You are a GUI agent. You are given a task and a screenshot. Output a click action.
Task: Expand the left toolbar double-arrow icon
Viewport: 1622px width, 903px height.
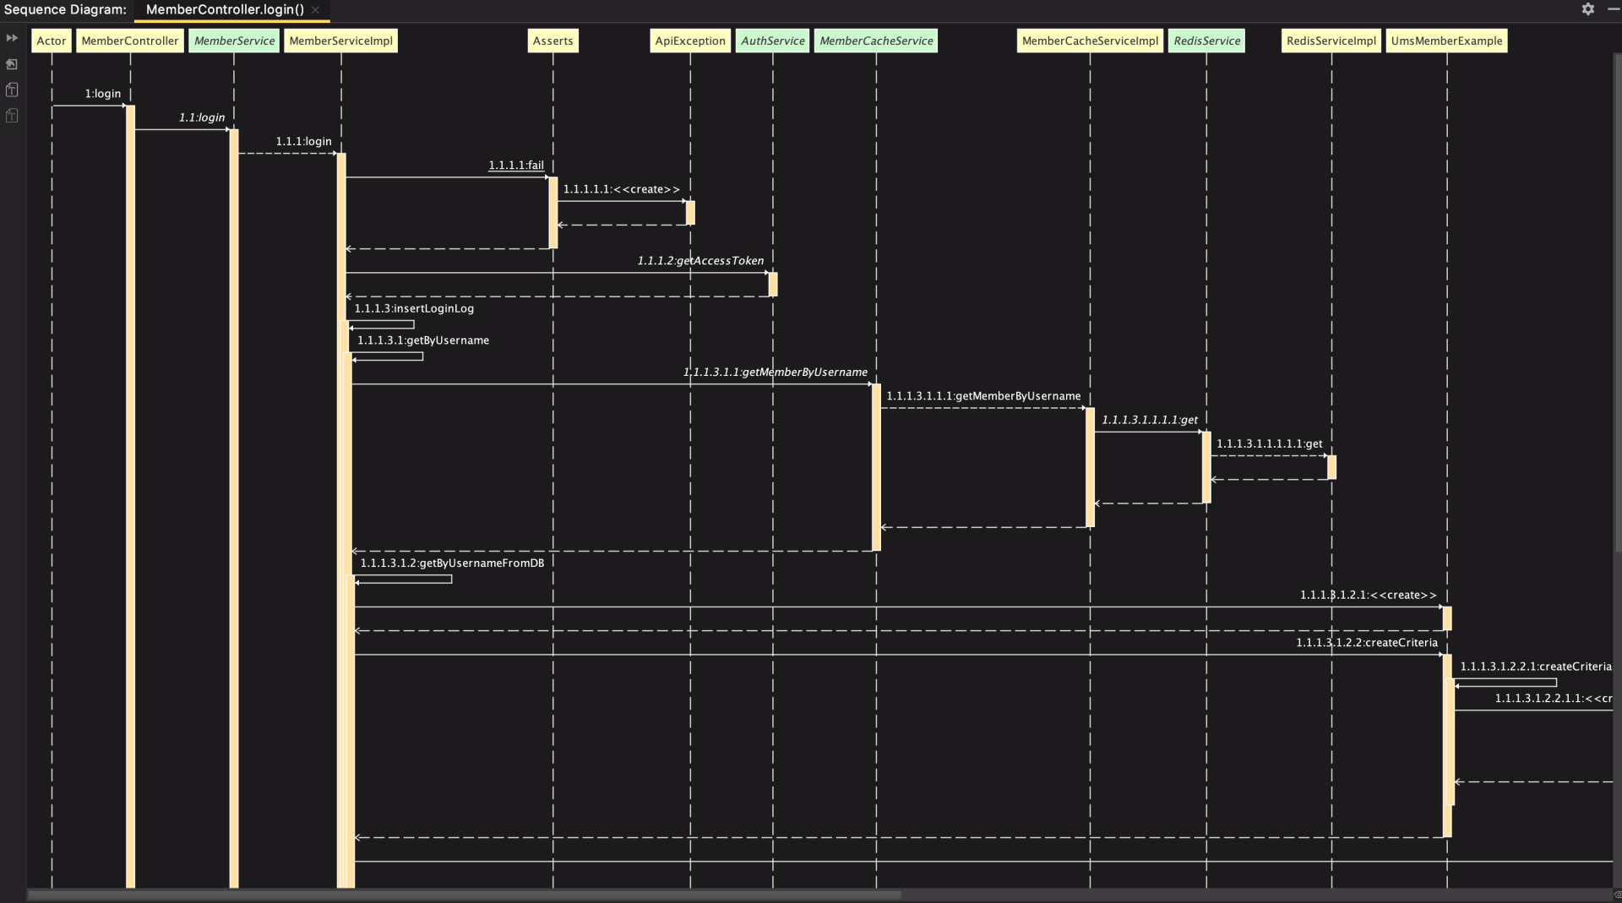(12, 38)
